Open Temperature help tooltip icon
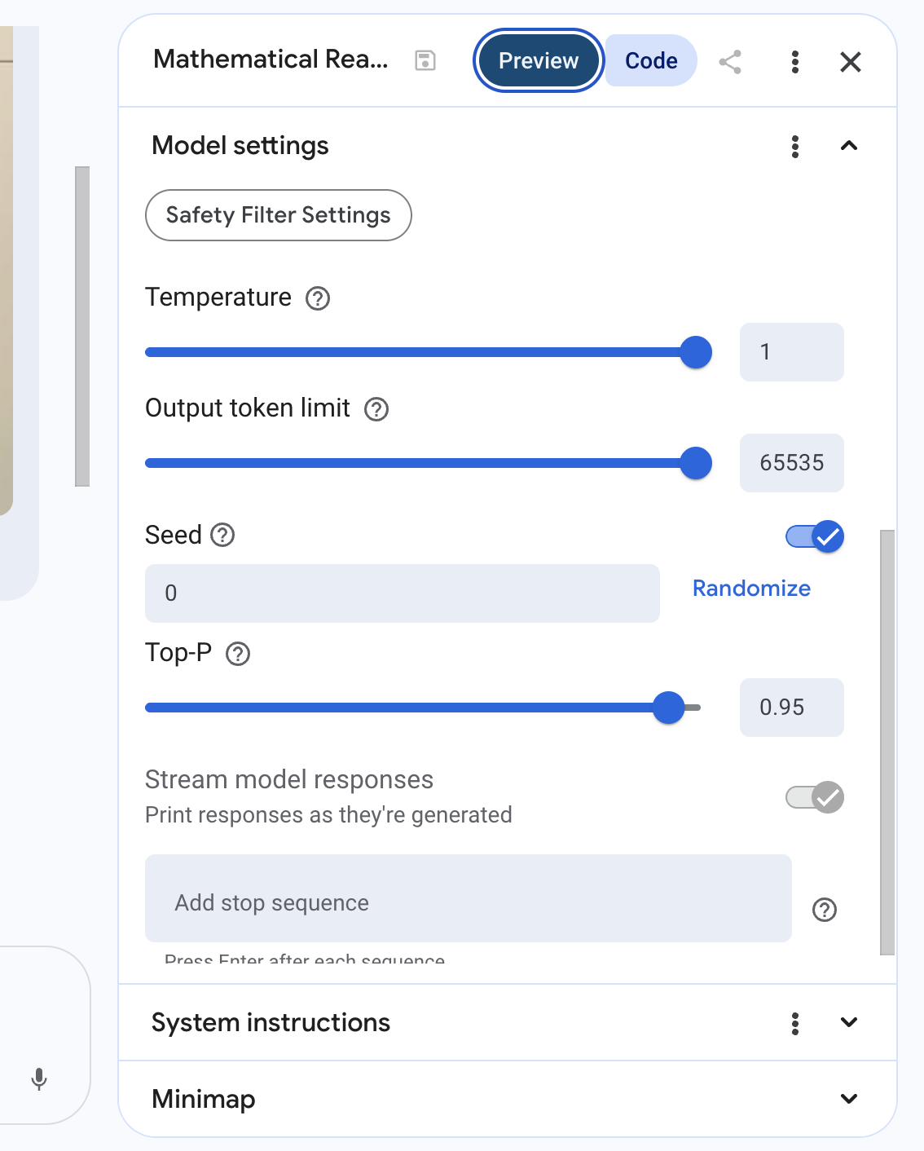Screen dimensions: 924x1151 [318, 298]
